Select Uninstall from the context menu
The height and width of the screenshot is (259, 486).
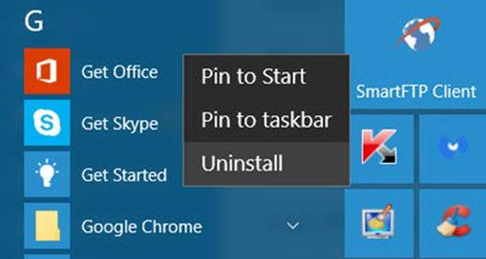[x=266, y=164]
